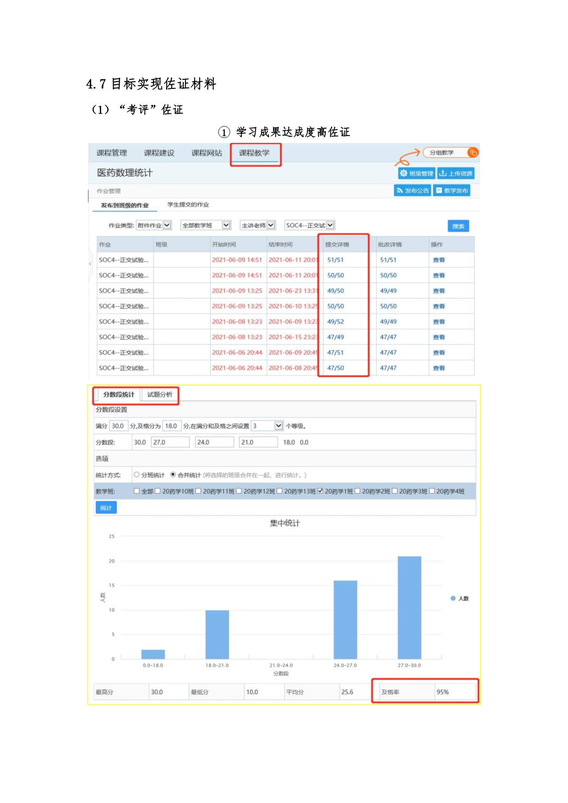Tick the 20药学2班 checkbox
568x803 pixels.
357,491
